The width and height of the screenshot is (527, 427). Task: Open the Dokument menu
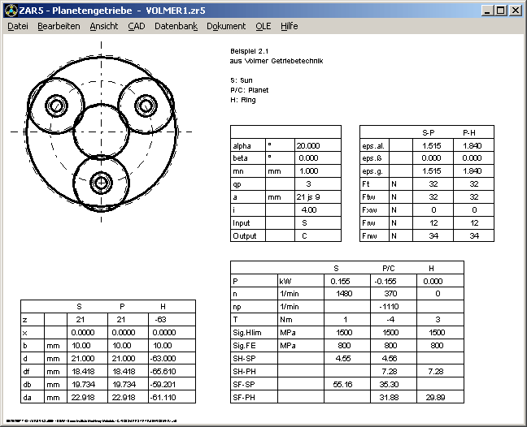pyautogui.click(x=226, y=26)
